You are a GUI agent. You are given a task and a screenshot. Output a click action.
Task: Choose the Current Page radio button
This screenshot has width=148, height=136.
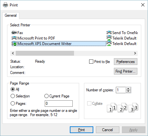pos(46,96)
